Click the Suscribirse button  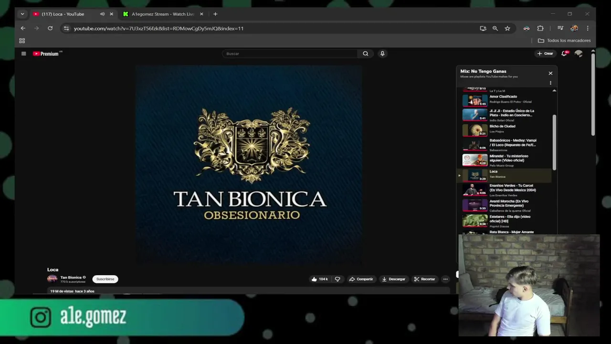click(105, 279)
